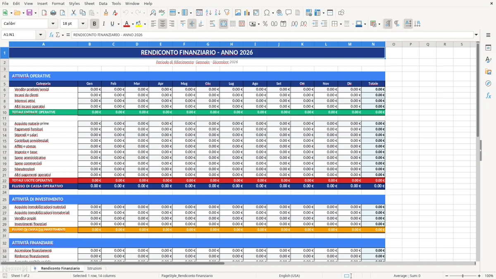Expand the Name Box dropdown arrow
This screenshot has width=496, height=279.
coord(41,35)
